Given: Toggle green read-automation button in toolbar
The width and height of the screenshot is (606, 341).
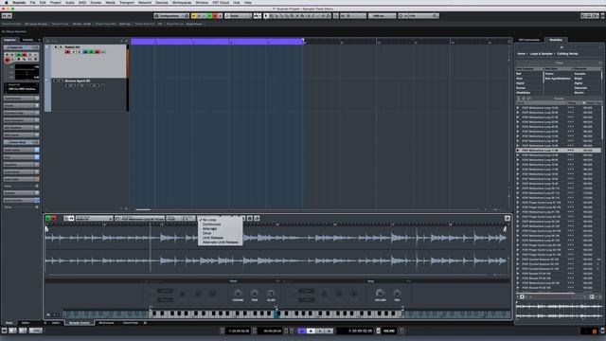Looking at the screenshot, I should tap(210, 16).
